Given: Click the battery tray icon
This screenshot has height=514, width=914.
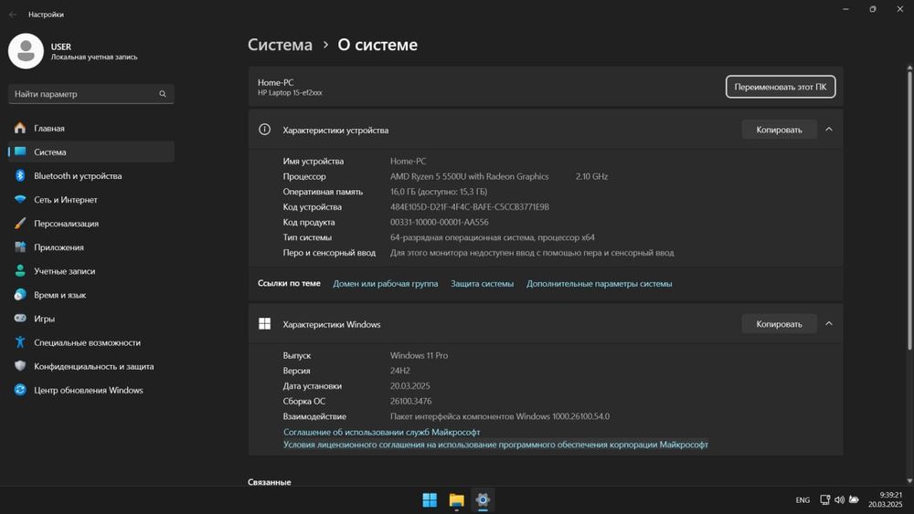Looking at the screenshot, I should [854, 500].
